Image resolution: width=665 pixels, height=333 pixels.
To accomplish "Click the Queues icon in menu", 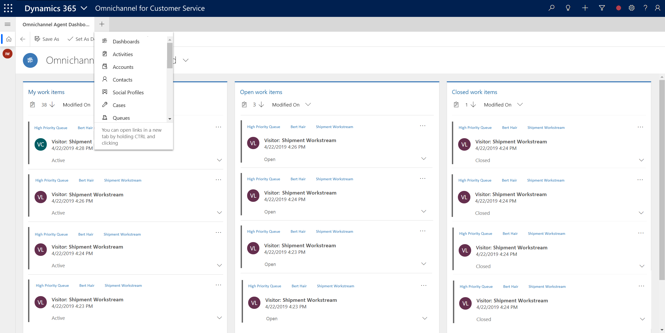I will (105, 117).
